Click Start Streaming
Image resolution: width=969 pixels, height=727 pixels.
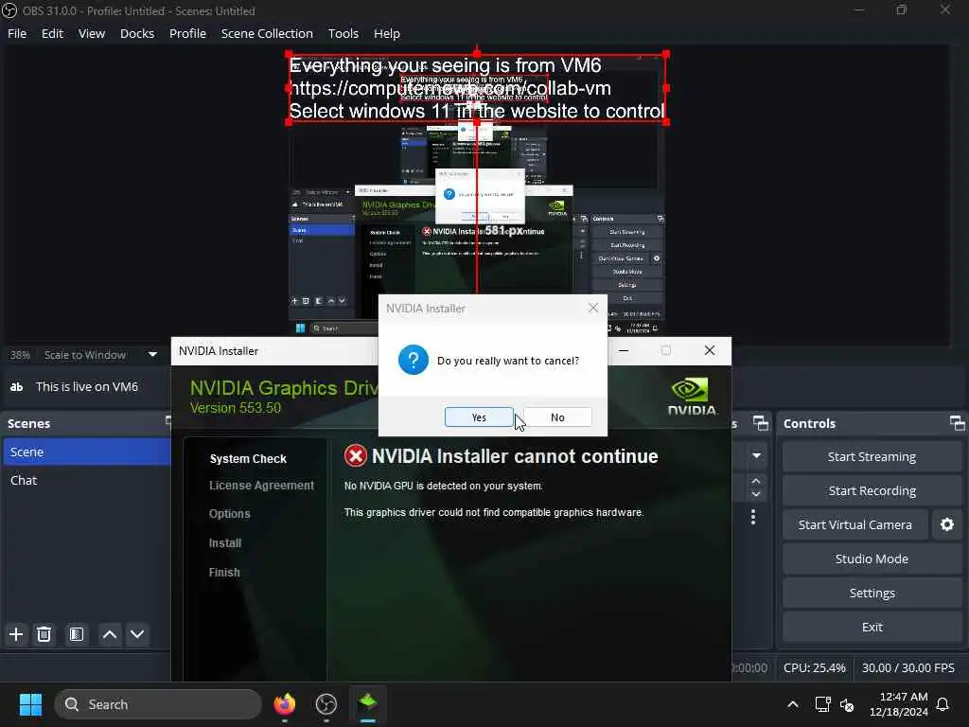pyautogui.click(x=872, y=457)
